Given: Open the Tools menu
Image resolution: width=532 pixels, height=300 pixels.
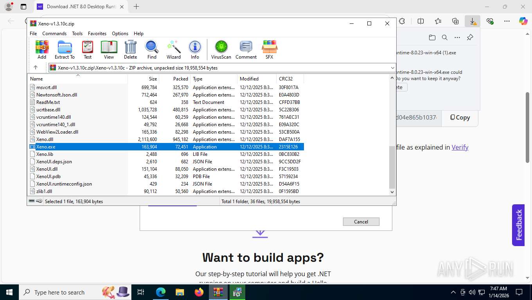Looking at the screenshot, I should [77, 34].
